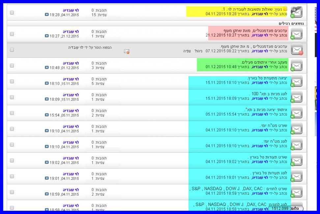The width and height of the screenshot is (320, 214).
Task: Click the גלום 1512.099 badge at bottom
Action: tap(286, 208)
